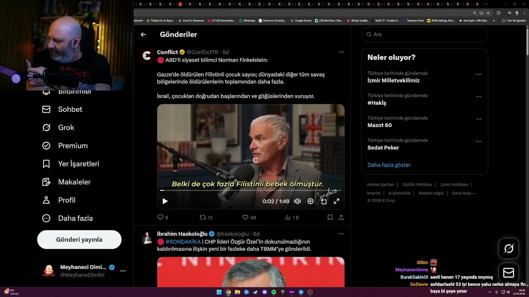
Task: Open ibrahim Haskoloğlu's avatar
Action: click(147, 238)
